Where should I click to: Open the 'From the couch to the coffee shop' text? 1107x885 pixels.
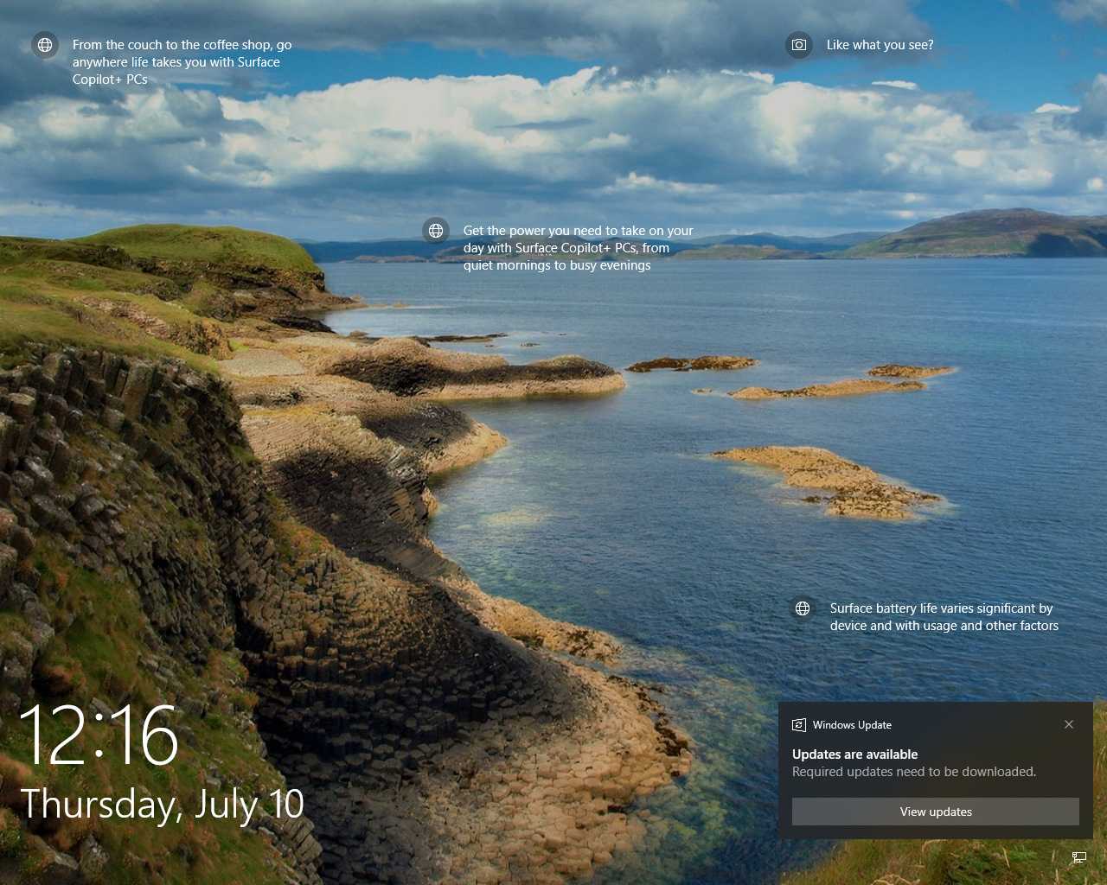(x=182, y=62)
